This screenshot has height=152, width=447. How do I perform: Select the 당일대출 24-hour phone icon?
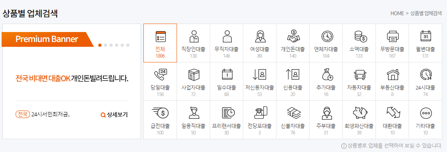point(160,75)
